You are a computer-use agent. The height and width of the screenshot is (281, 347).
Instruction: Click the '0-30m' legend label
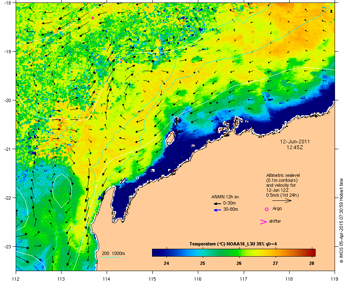click(229, 203)
